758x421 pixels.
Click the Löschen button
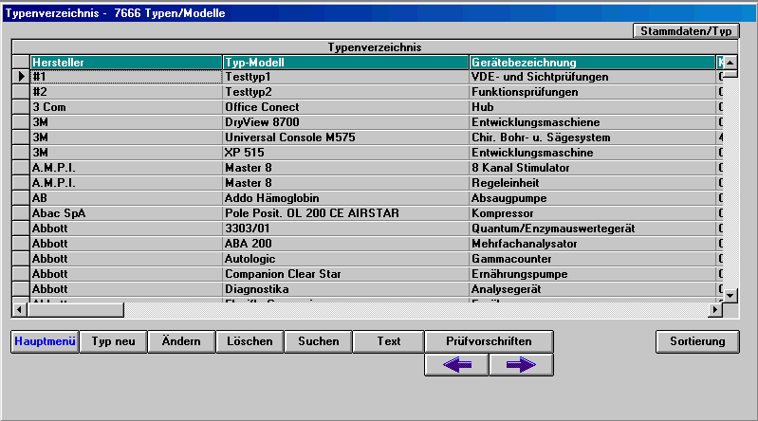250,341
